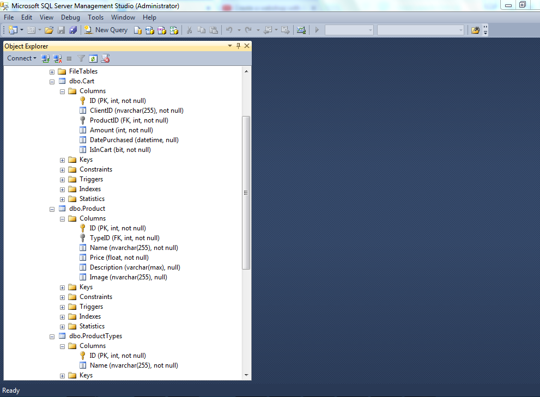Click the Copy icon in the toolbar
The image size is (540, 397).
pyautogui.click(x=202, y=30)
